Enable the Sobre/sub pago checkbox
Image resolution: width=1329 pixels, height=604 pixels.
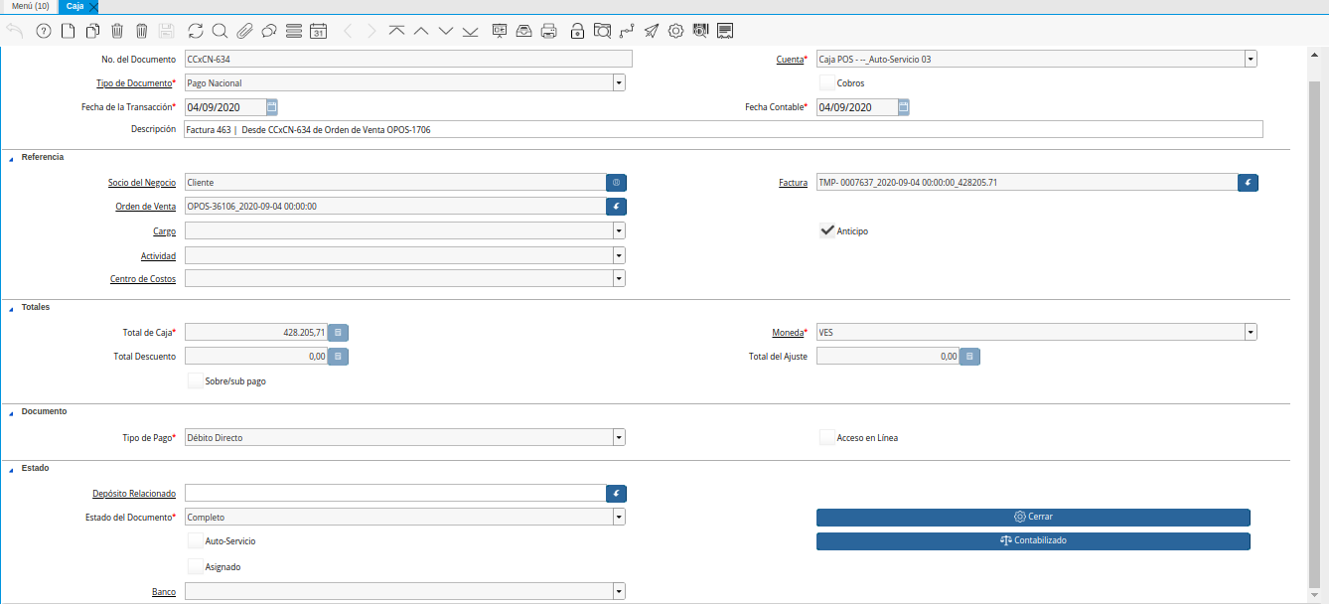pyautogui.click(x=195, y=380)
